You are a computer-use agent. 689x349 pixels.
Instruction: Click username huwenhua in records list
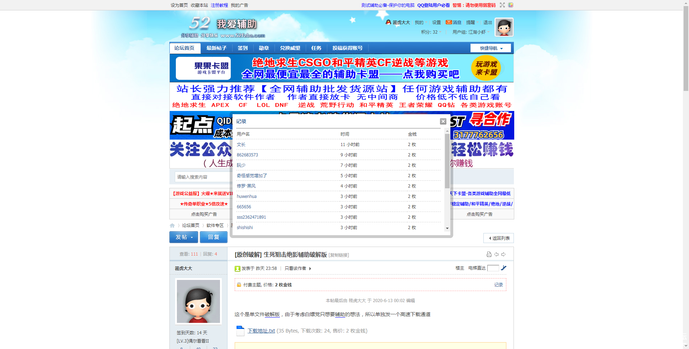(x=247, y=197)
